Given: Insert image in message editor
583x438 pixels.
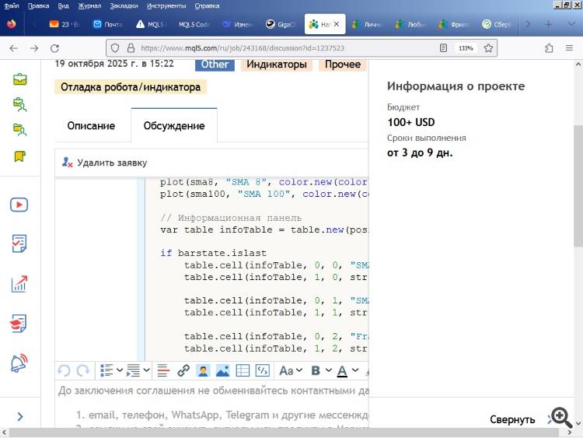Looking at the screenshot, I should pos(222,370).
